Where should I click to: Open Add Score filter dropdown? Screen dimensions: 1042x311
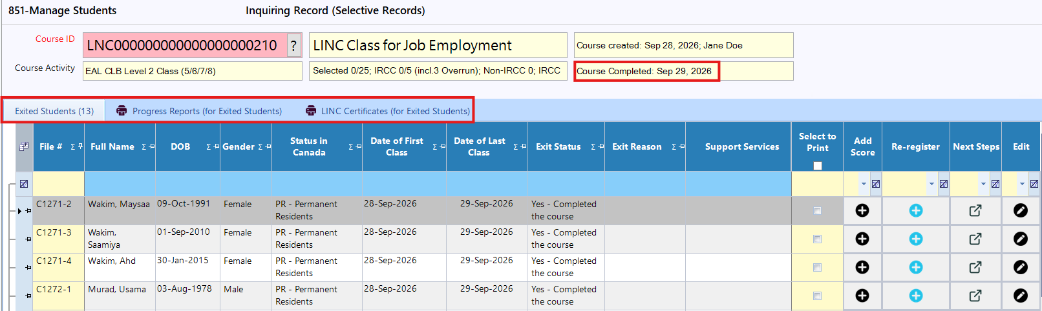[x=864, y=184]
